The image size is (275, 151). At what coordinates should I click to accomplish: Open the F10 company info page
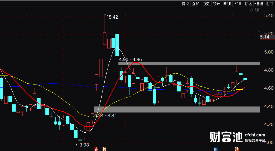[x=238, y=4]
